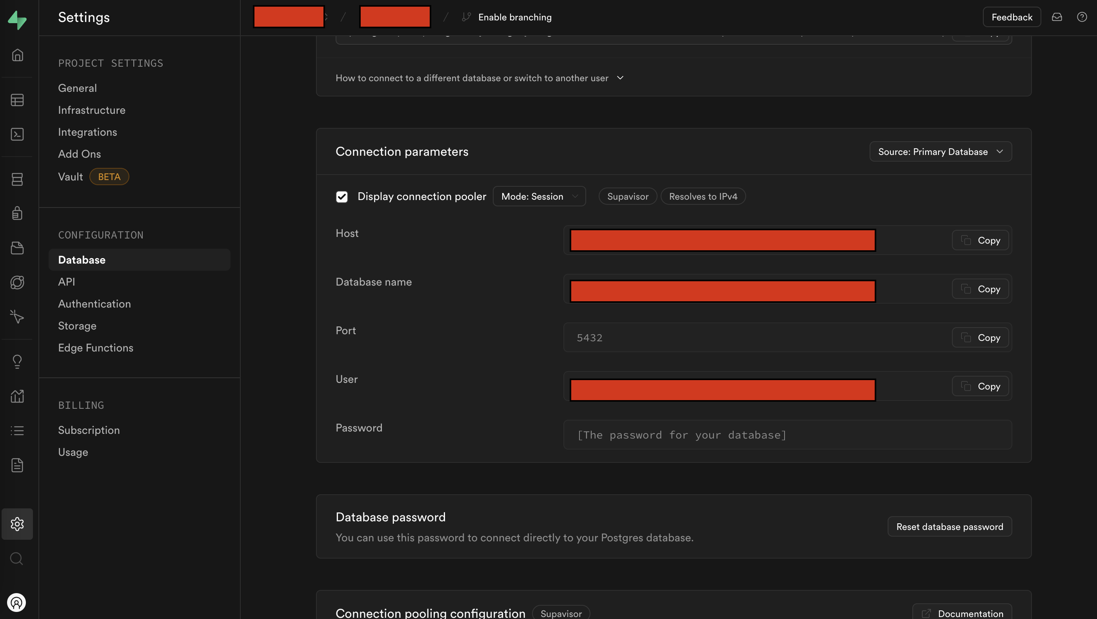Screen dimensions: 1097x619
Task: Click the Password input field
Action: (787, 435)
